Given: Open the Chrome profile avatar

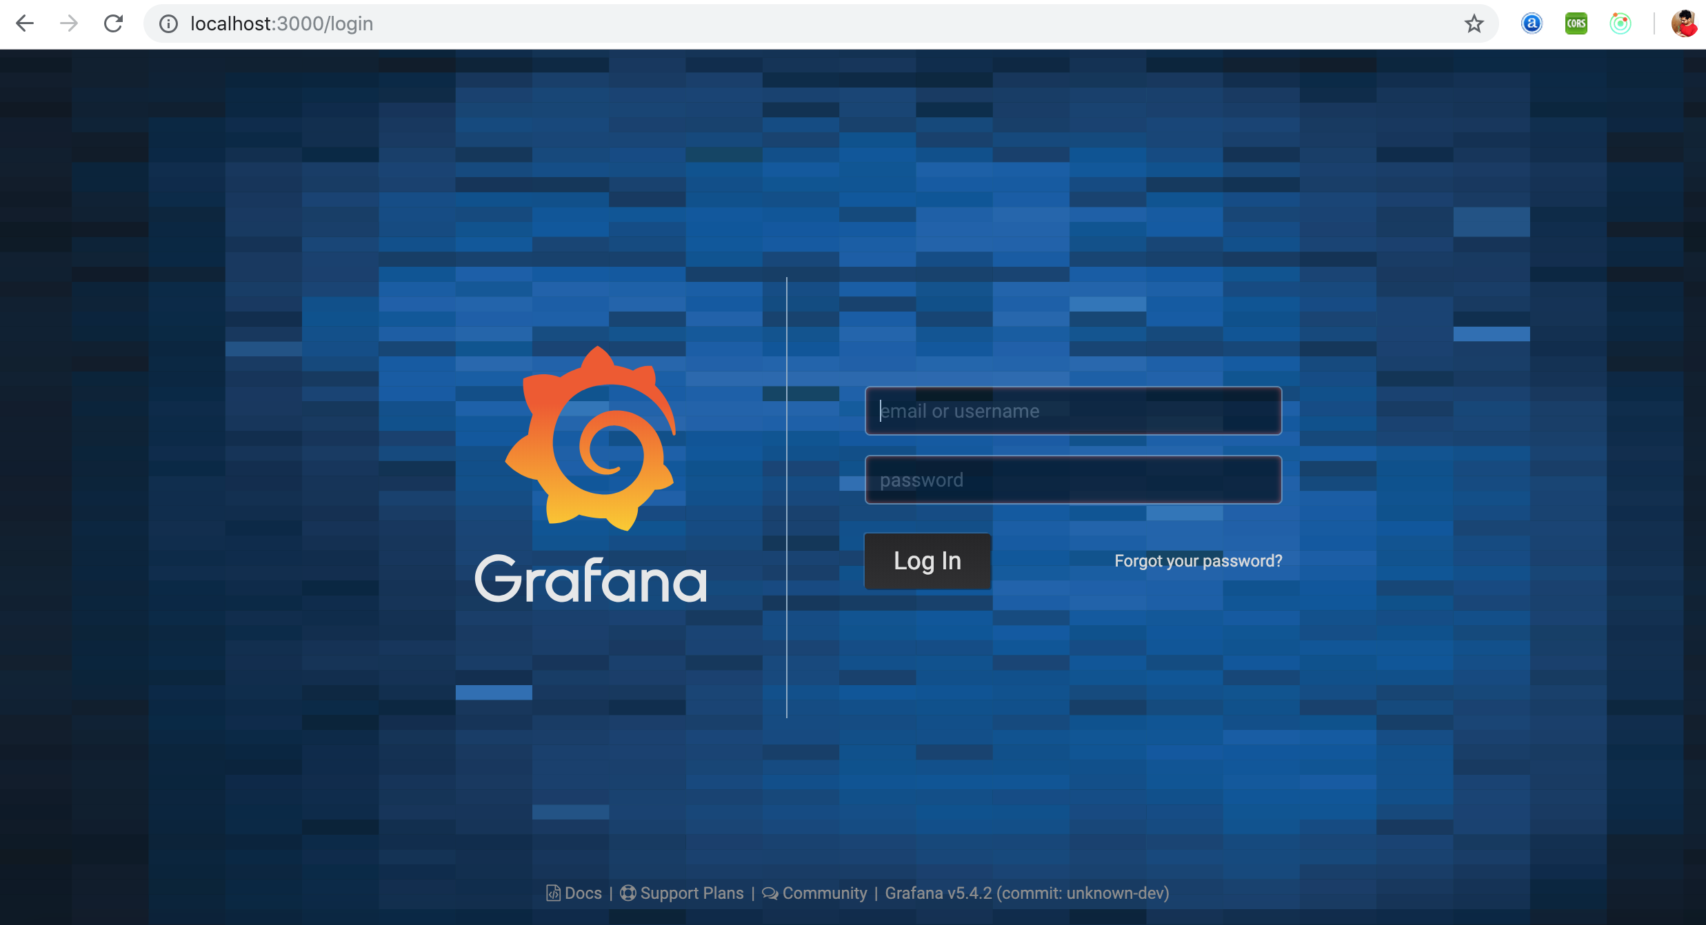Looking at the screenshot, I should (x=1684, y=24).
